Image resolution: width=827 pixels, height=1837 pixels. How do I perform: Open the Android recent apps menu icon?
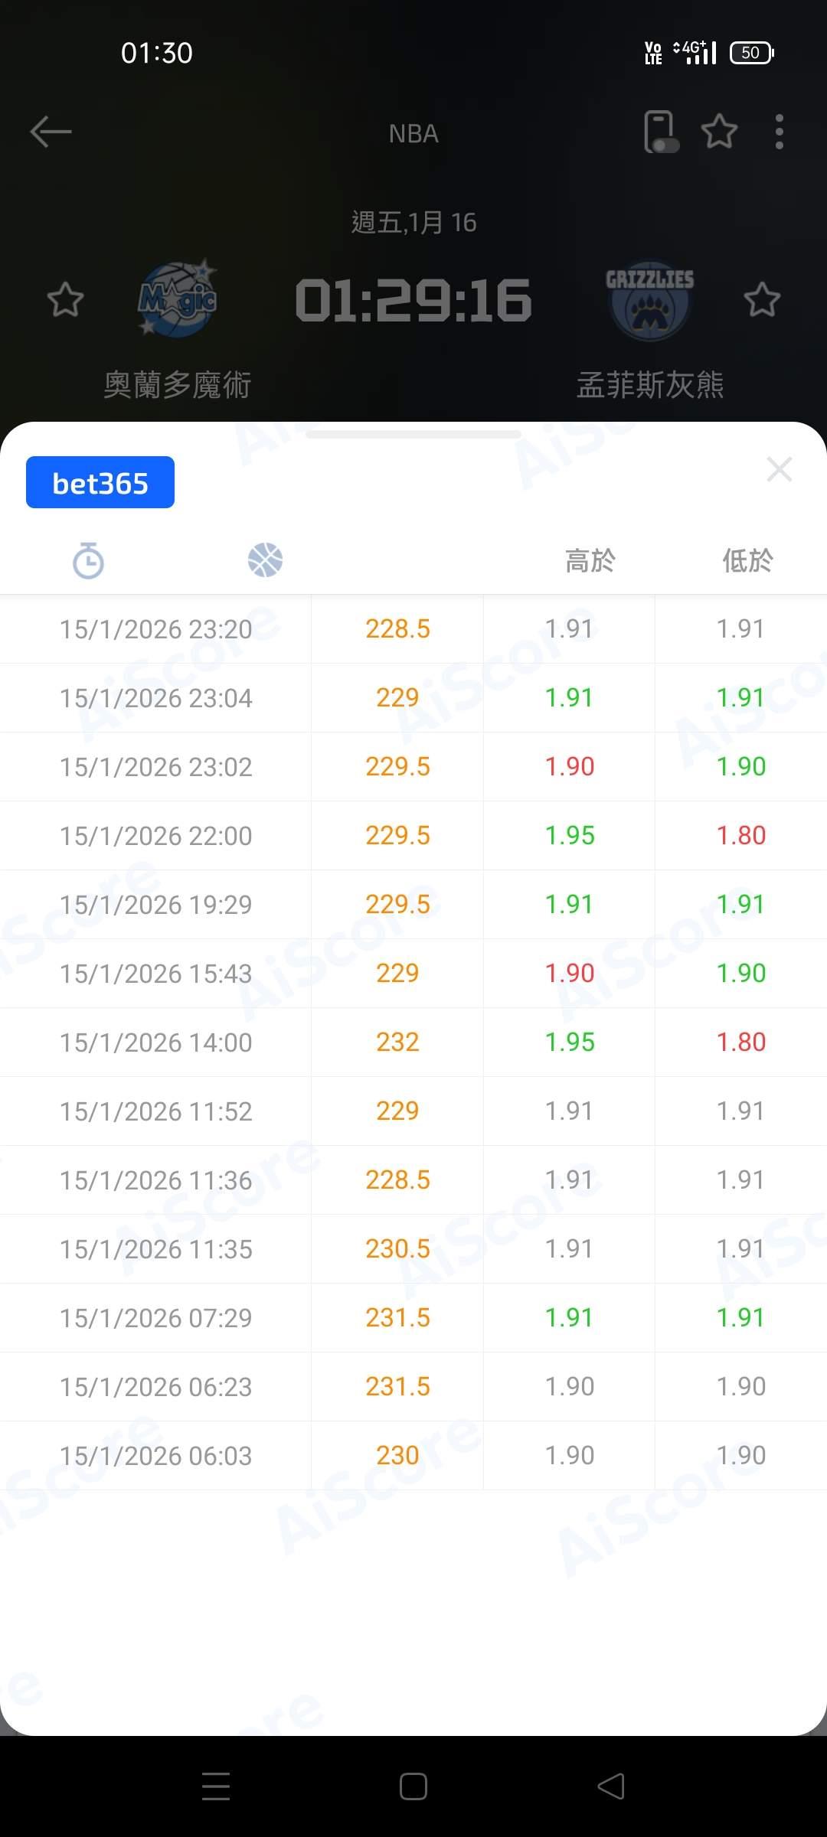pyautogui.click(x=216, y=1786)
